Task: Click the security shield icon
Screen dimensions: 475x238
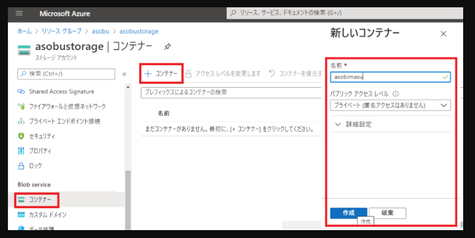Action: pyautogui.click(x=21, y=136)
